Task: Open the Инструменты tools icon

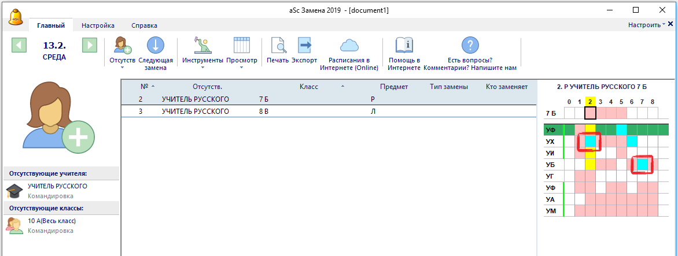Action: 202,46
